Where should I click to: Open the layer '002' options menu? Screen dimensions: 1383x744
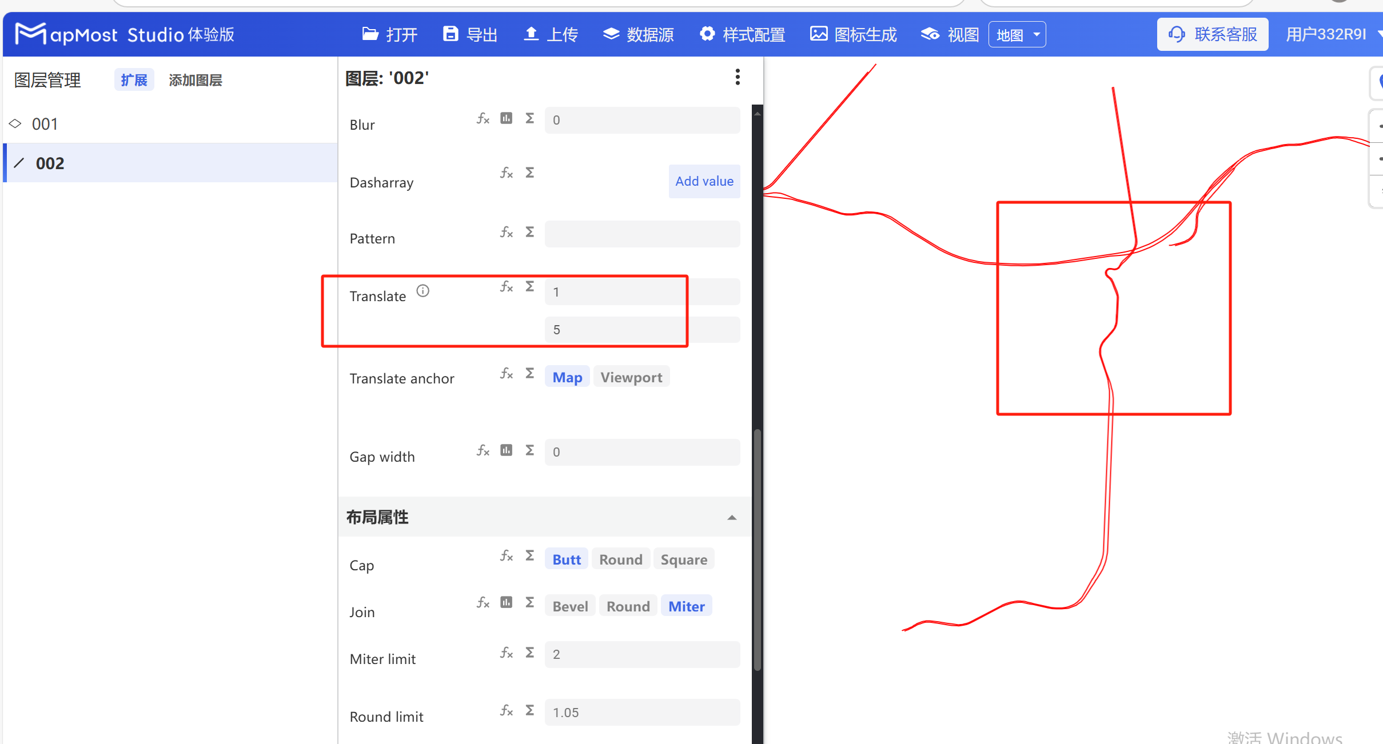(737, 77)
